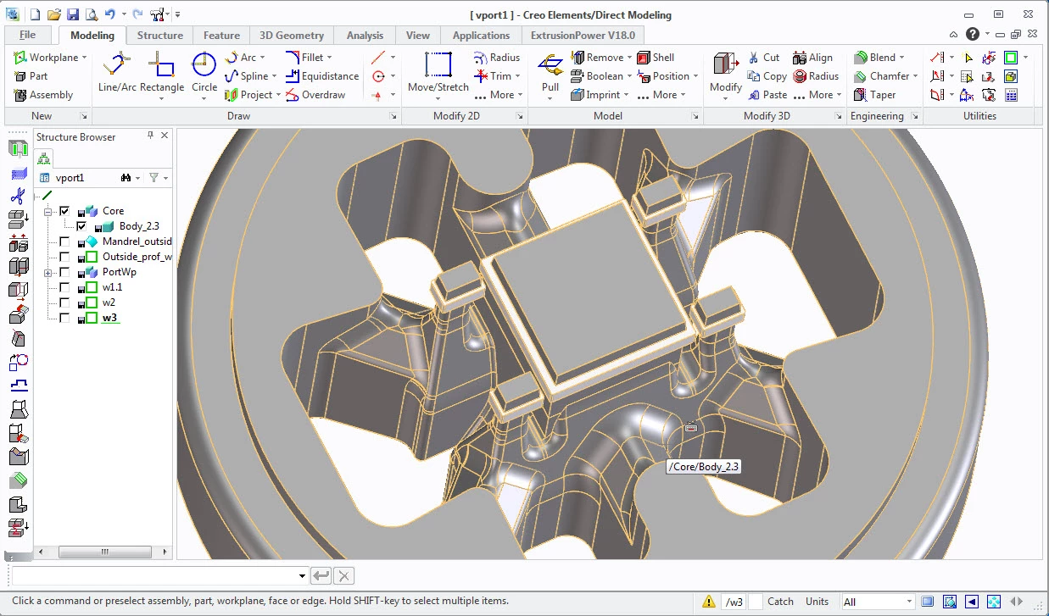Check the PortWp checkbox
This screenshot has height=616, width=1049.
[64, 272]
